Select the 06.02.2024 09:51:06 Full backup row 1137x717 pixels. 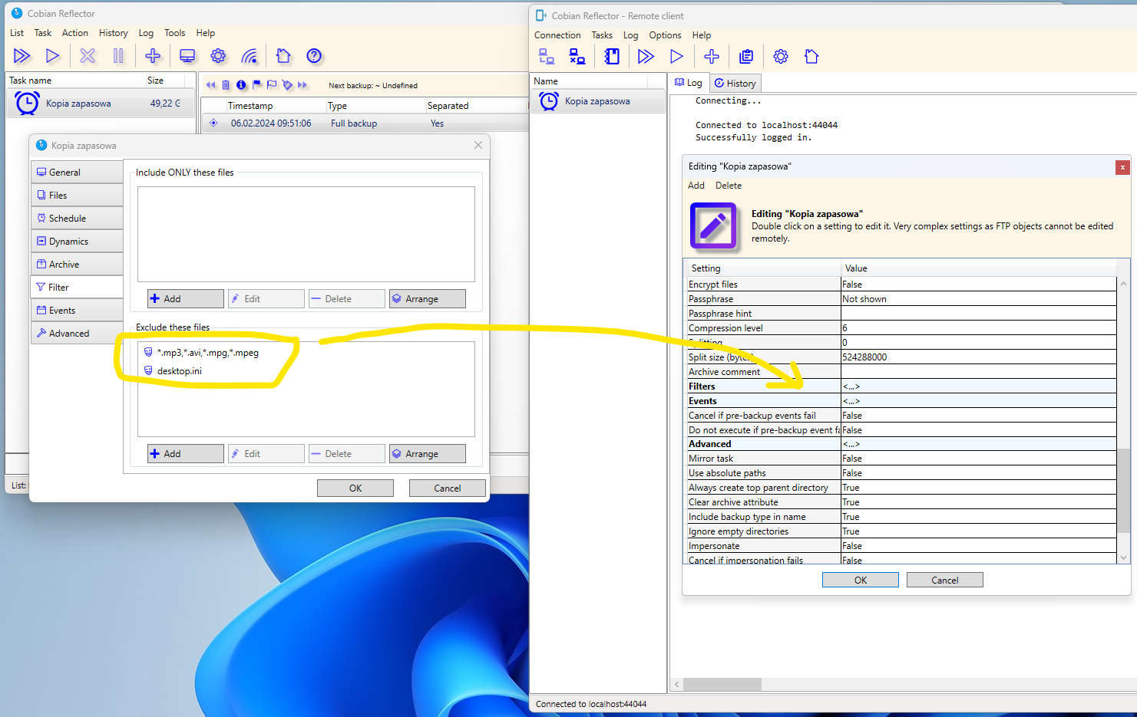(365, 123)
